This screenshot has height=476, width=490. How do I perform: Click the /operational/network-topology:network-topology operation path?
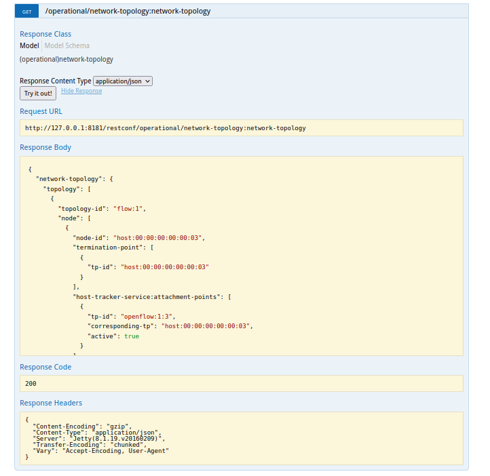click(128, 12)
